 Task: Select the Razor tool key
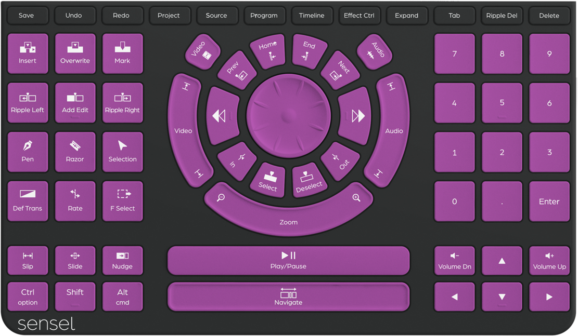pos(75,152)
